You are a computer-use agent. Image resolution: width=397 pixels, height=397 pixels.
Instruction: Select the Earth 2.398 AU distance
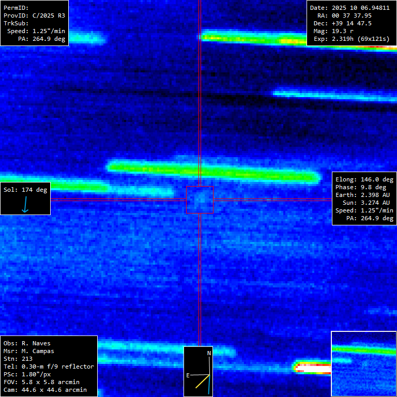point(364,195)
